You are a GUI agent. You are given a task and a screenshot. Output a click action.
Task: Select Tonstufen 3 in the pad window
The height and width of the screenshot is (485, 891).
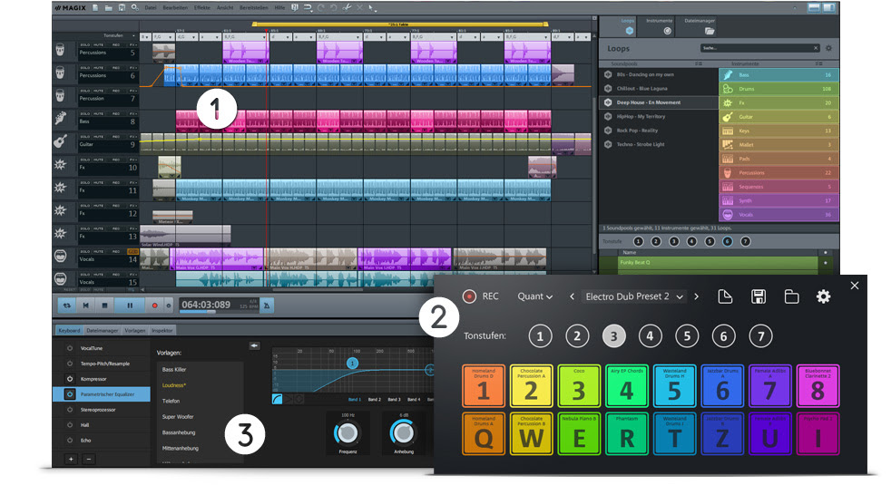613,336
